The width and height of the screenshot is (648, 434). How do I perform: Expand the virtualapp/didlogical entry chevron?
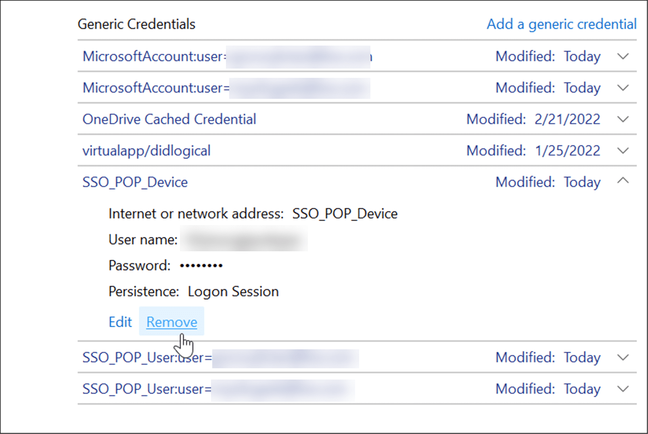click(x=623, y=151)
